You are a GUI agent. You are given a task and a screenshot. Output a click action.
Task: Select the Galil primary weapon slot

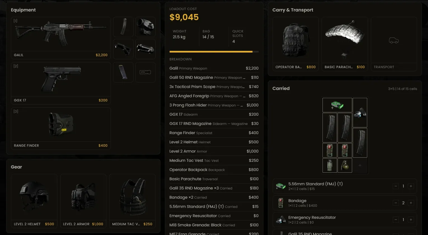[61, 38]
